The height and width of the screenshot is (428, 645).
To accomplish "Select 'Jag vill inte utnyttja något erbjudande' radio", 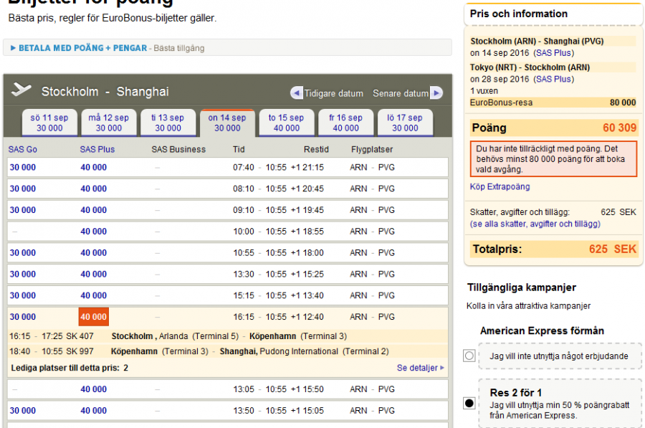I will point(469,356).
